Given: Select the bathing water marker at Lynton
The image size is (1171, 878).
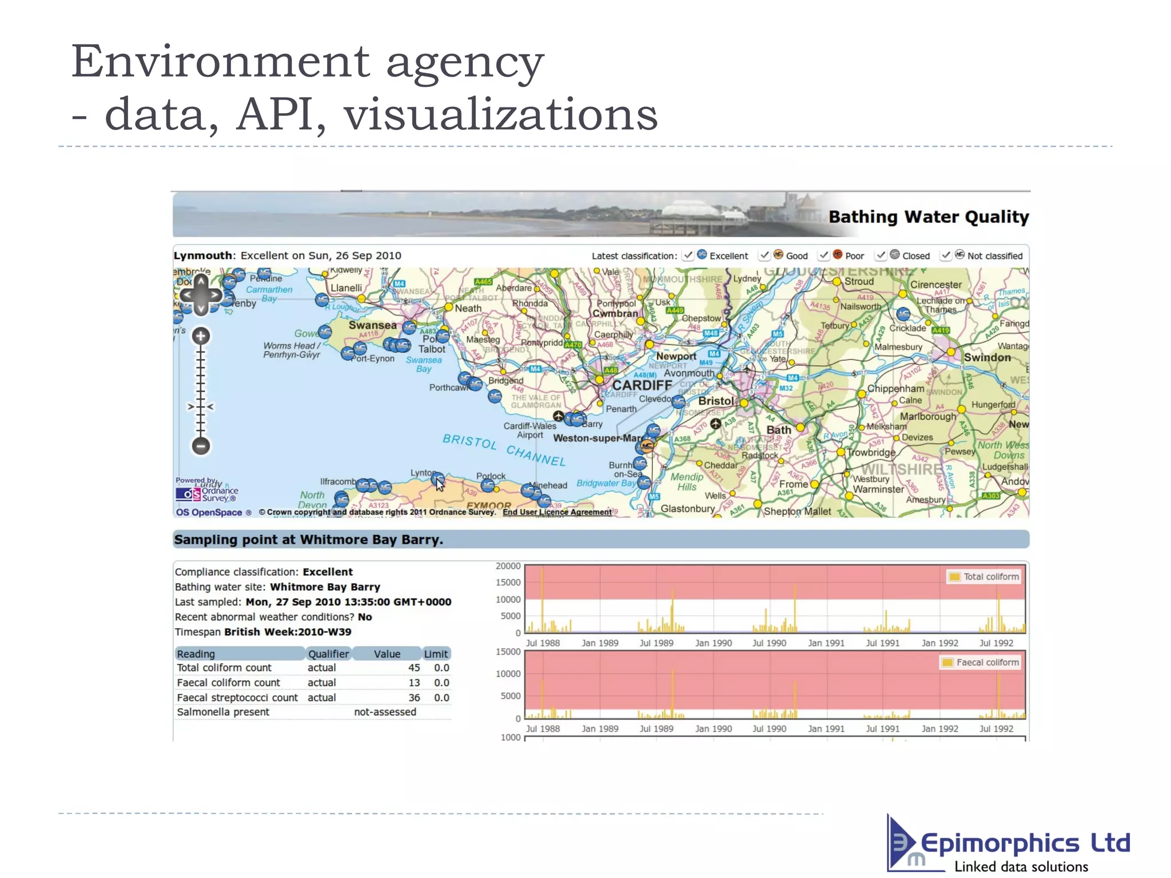Looking at the screenshot, I should [437, 478].
